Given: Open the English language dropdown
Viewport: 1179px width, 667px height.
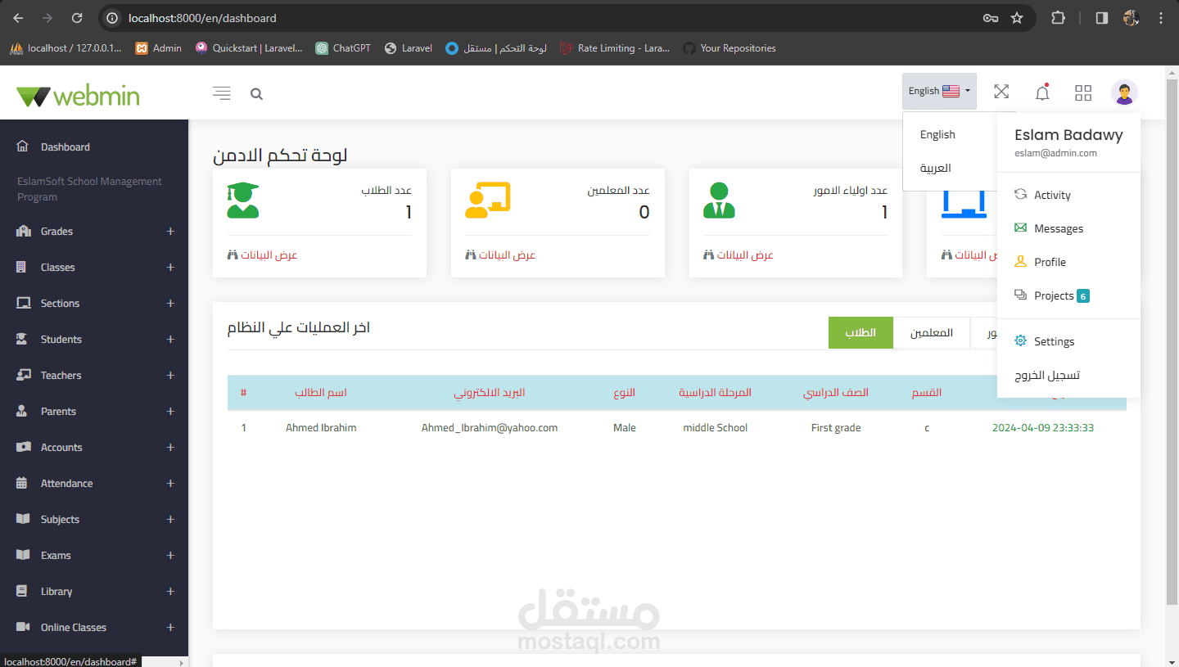Looking at the screenshot, I should click(x=937, y=92).
